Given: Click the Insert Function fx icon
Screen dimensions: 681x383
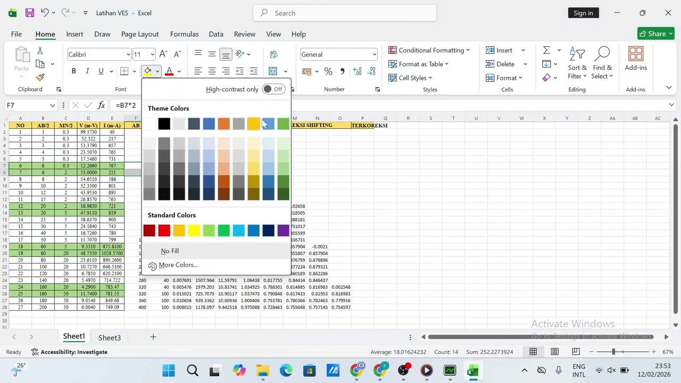Looking at the screenshot, I should [x=101, y=105].
